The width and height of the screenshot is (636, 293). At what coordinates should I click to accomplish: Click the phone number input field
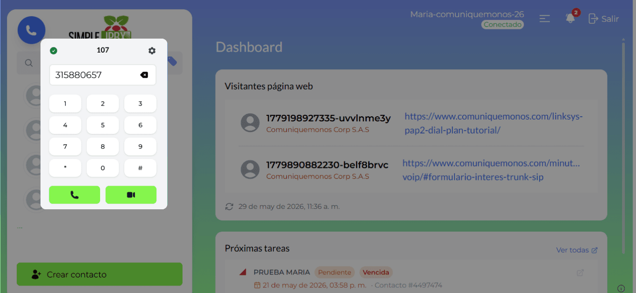[102, 75]
